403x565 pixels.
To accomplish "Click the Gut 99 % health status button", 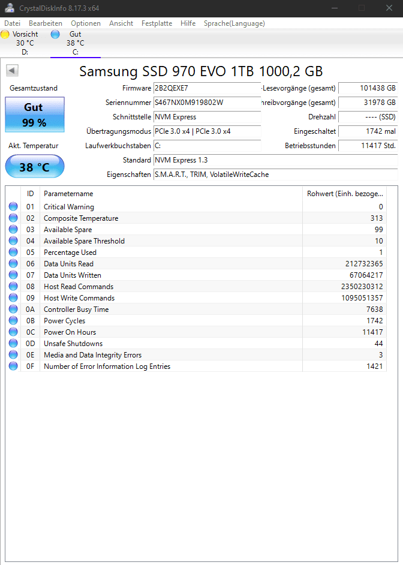I will point(35,115).
